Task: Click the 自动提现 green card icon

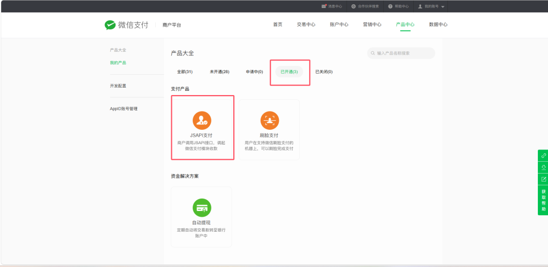Action: coord(202,208)
